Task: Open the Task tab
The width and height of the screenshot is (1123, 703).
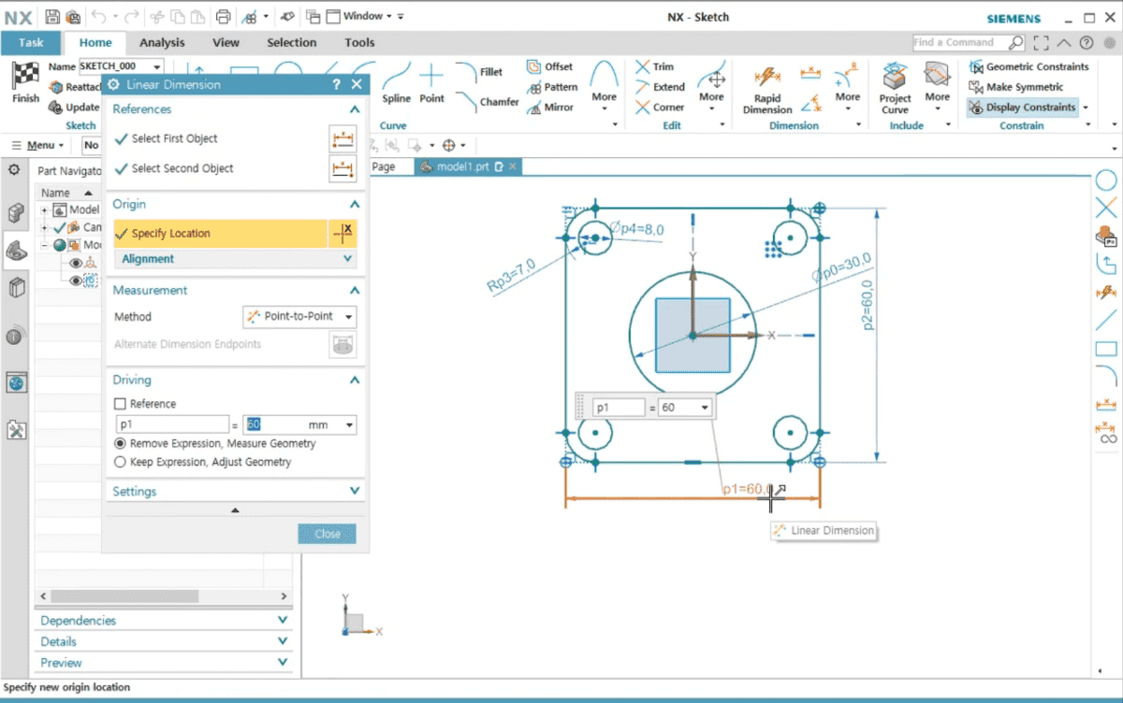Action: click(31, 43)
